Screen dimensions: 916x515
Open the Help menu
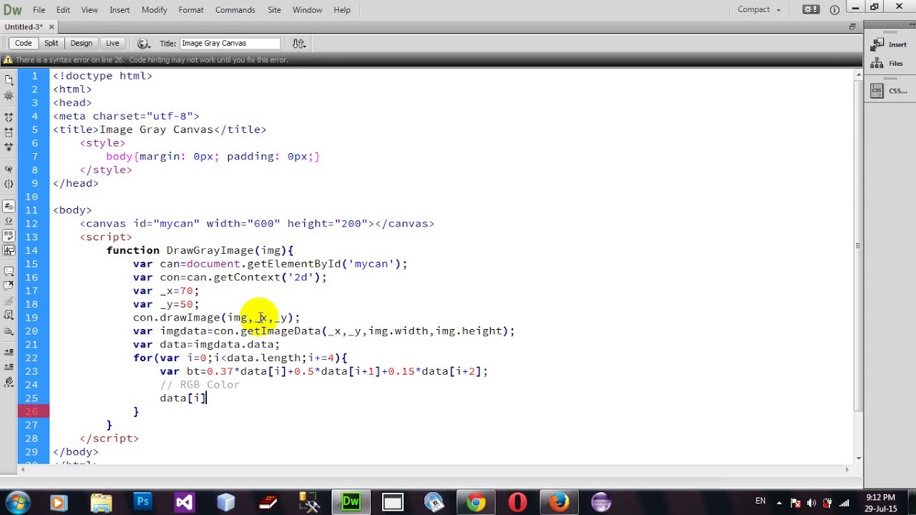(342, 10)
